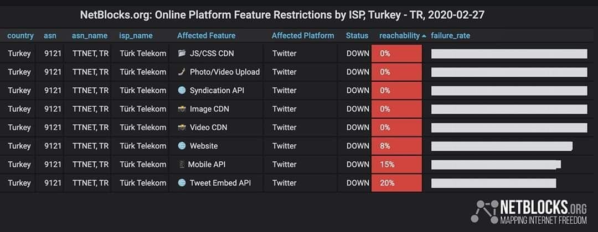
Task: Sort by the failure_rate column header
Action: (450, 36)
